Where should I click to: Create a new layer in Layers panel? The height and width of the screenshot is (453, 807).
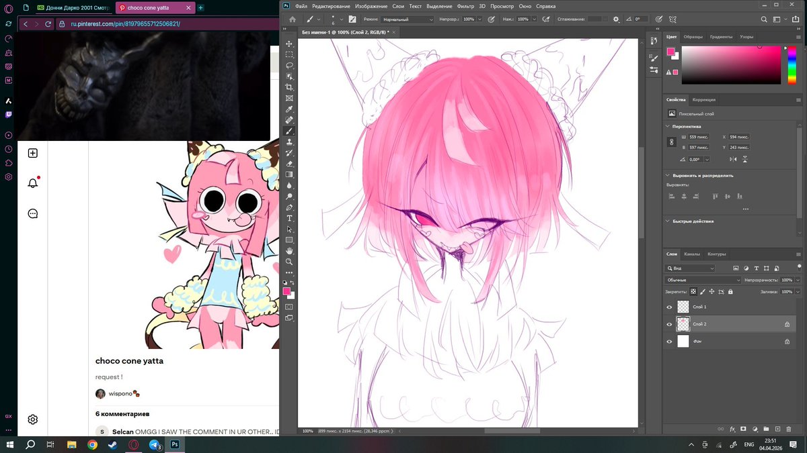(x=777, y=429)
